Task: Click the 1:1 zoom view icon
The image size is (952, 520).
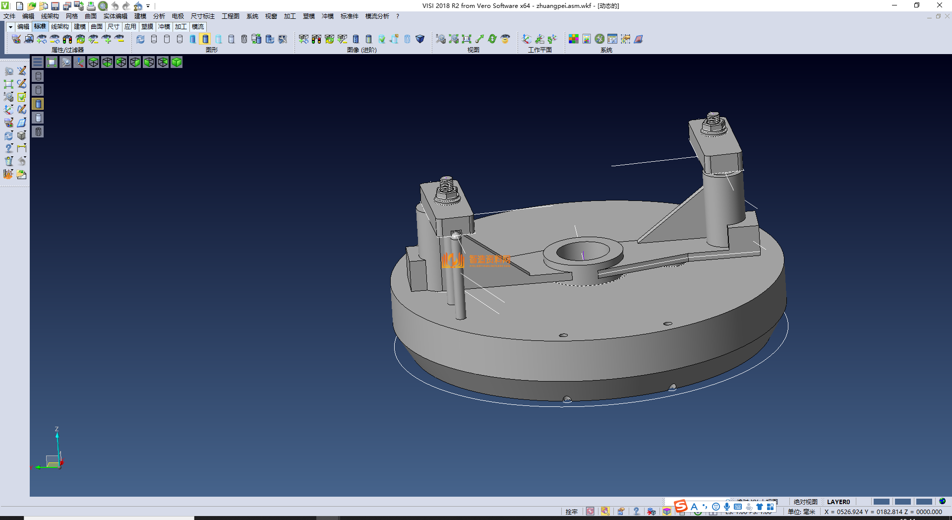Action: (466, 39)
